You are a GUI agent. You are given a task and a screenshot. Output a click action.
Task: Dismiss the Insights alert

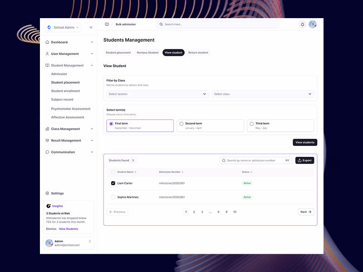(x=51, y=229)
